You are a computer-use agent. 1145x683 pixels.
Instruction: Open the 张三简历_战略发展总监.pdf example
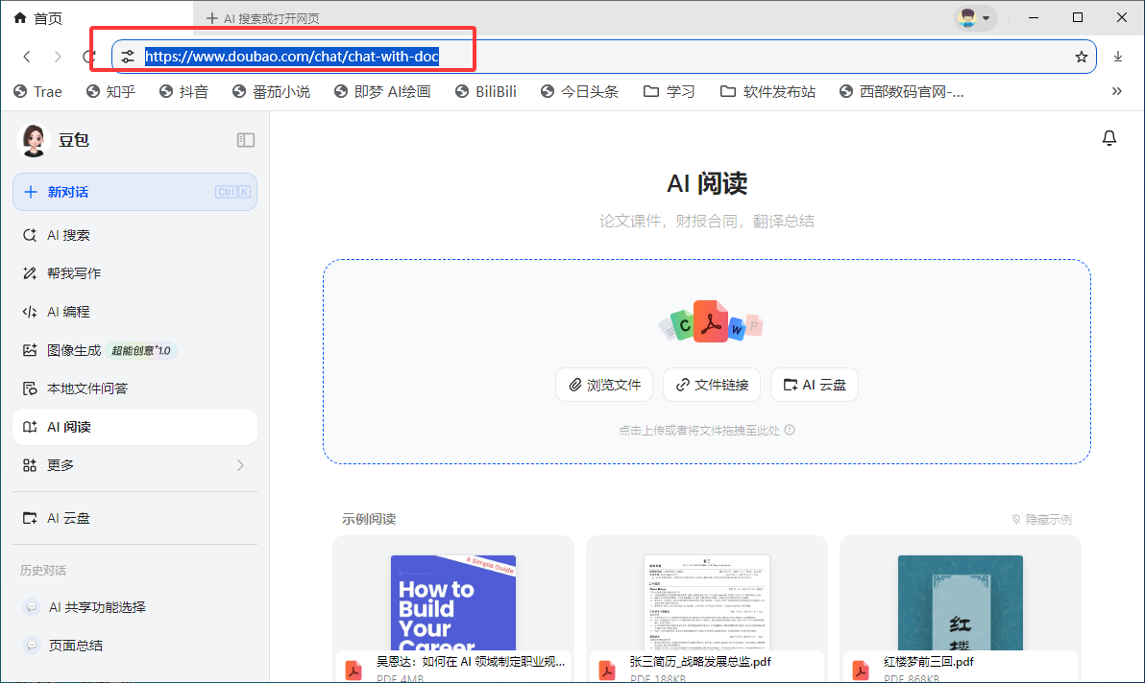click(x=707, y=609)
